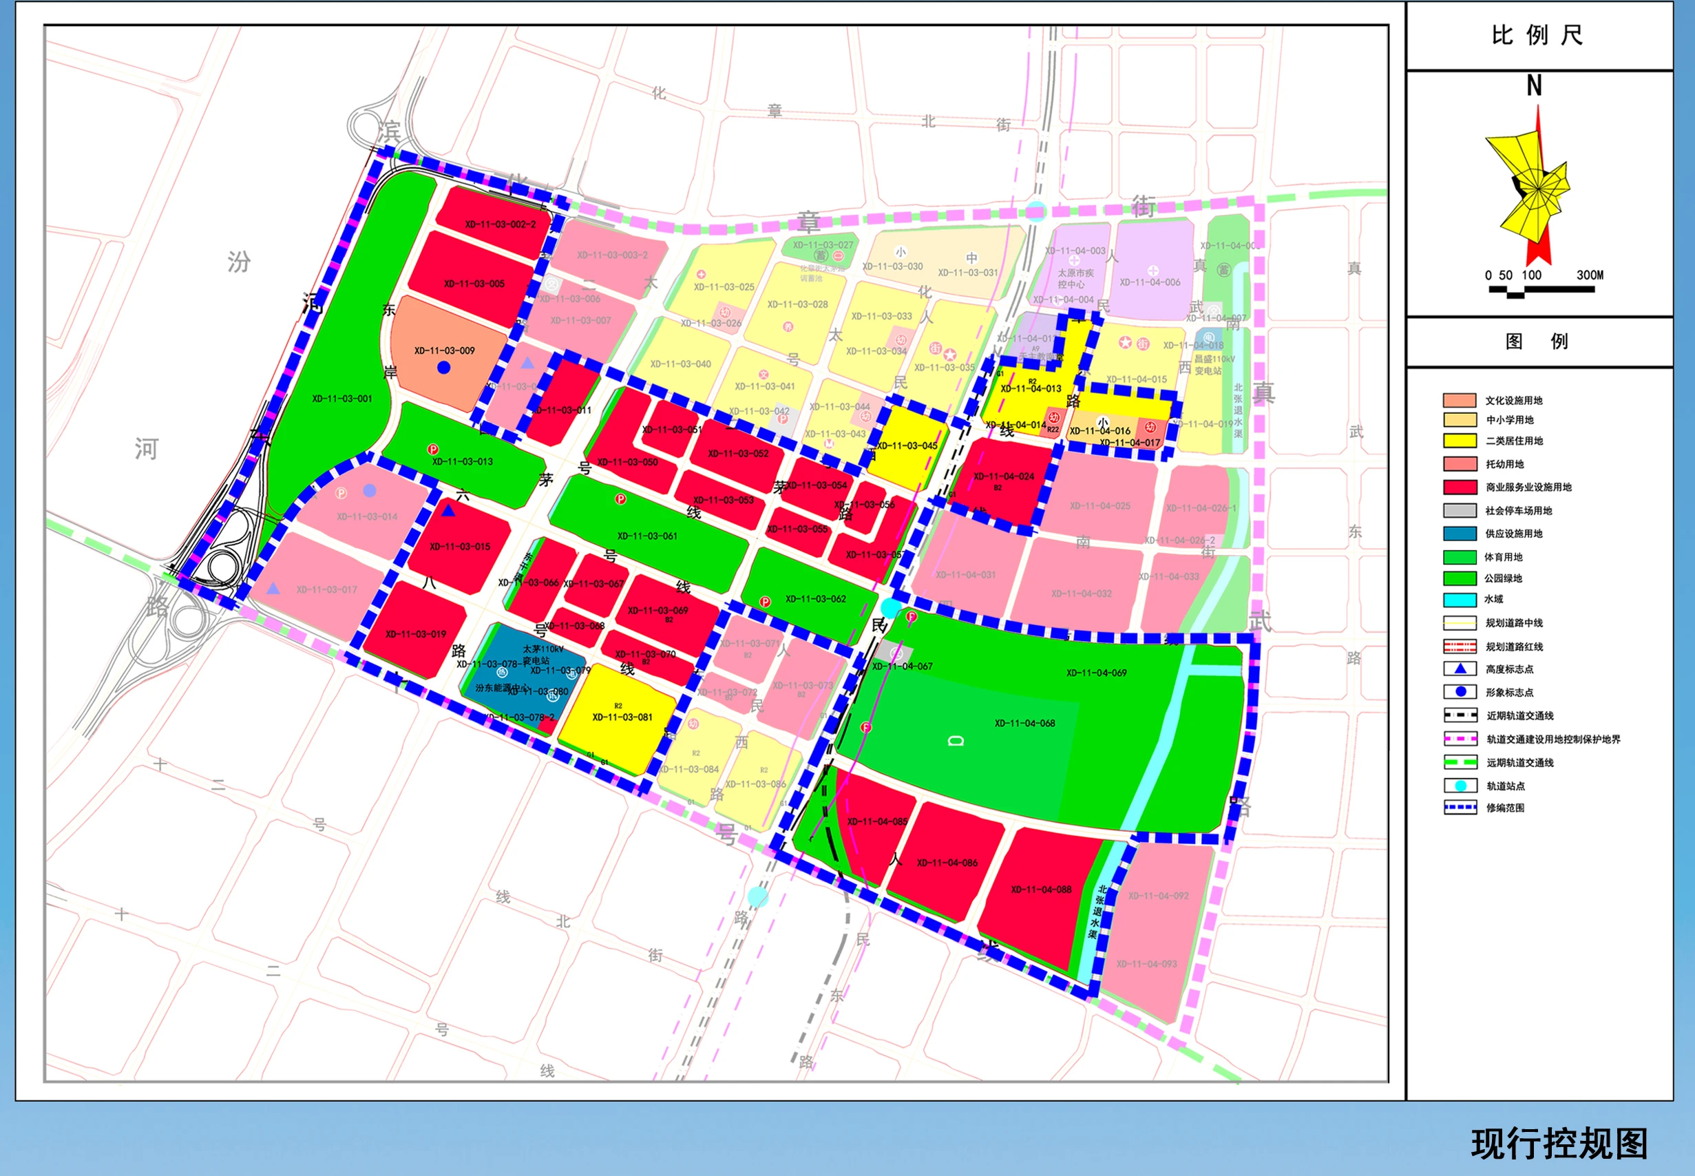Viewport: 1695px width, 1176px height.
Task: Select the 供应设施用地 blue legend swatch
Action: [1460, 534]
